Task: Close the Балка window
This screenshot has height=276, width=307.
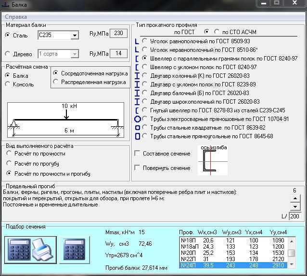Action: coord(294,3)
